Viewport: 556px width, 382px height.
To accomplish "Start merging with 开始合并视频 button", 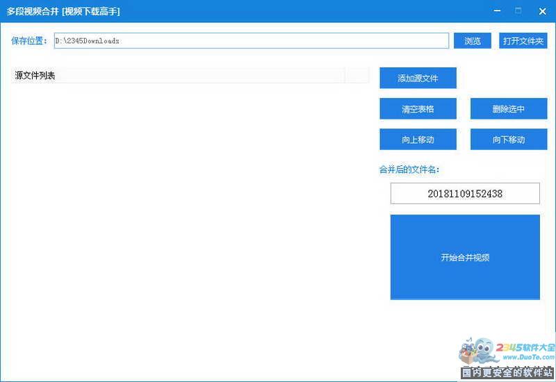I will (465, 257).
